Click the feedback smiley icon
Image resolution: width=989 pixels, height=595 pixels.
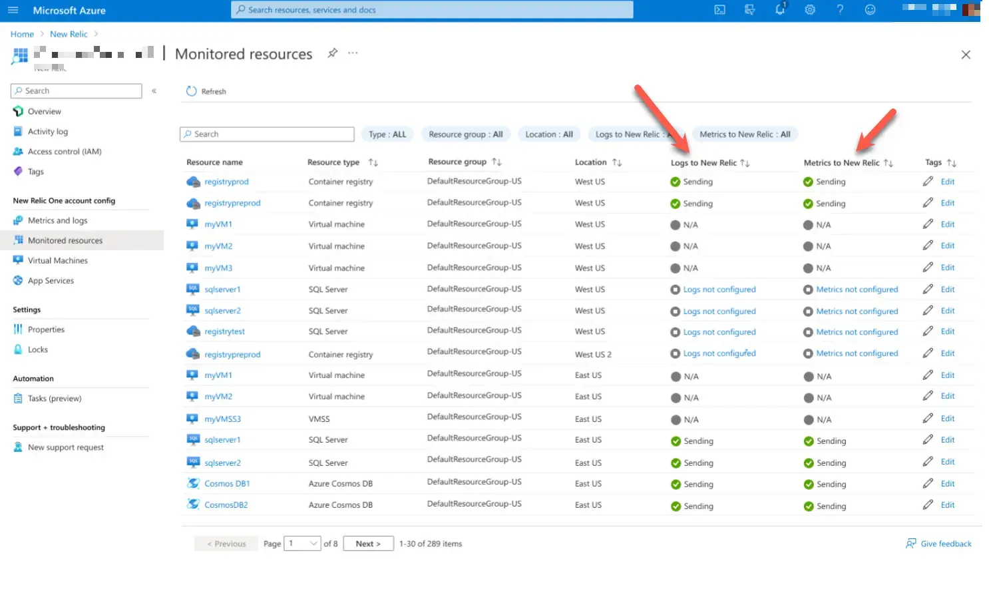pyautogui.click(x=870, y=10)
